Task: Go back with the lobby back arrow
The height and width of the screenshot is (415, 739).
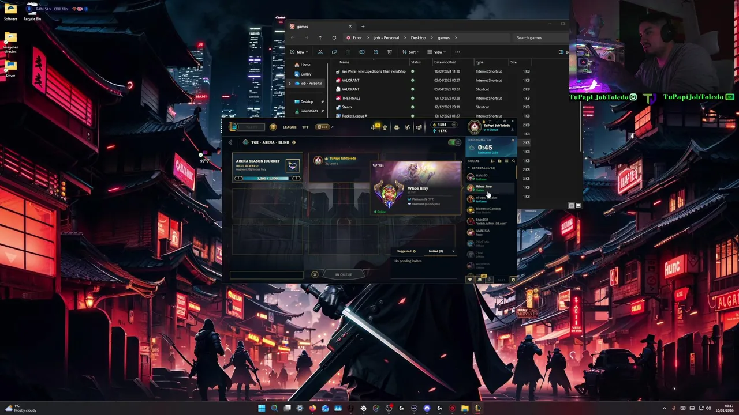Action: 230,142
